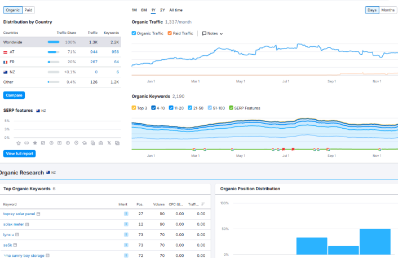Open the 'topray solar panel' keyword link

click(x=19, y=214)
